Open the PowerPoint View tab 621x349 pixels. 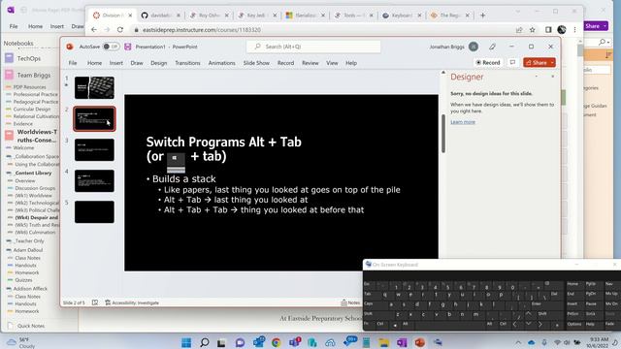pyautogui.click(x=332, y=63)
